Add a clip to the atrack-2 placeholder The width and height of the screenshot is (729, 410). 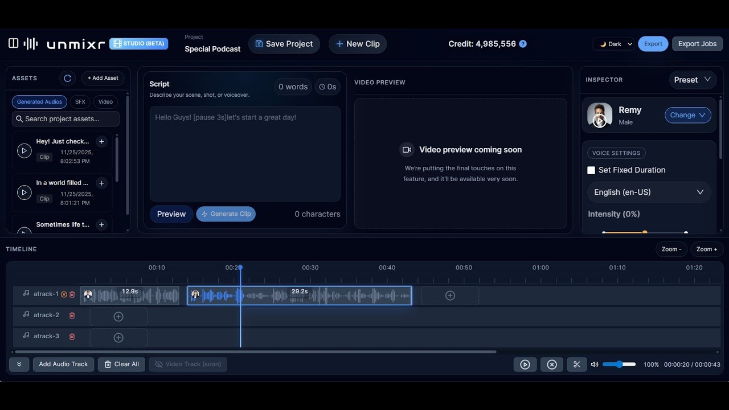[118, 317]
